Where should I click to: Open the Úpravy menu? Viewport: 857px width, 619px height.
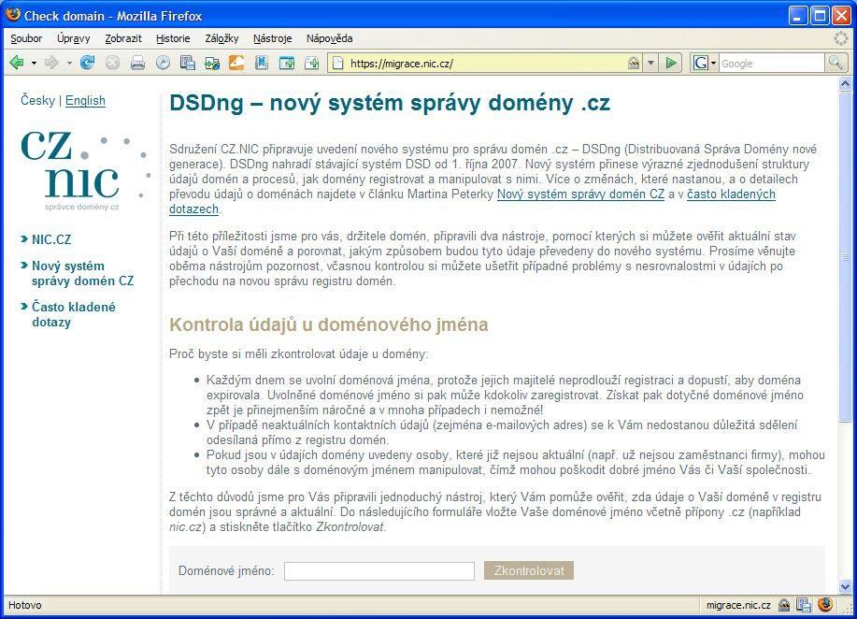click(73, 38)
